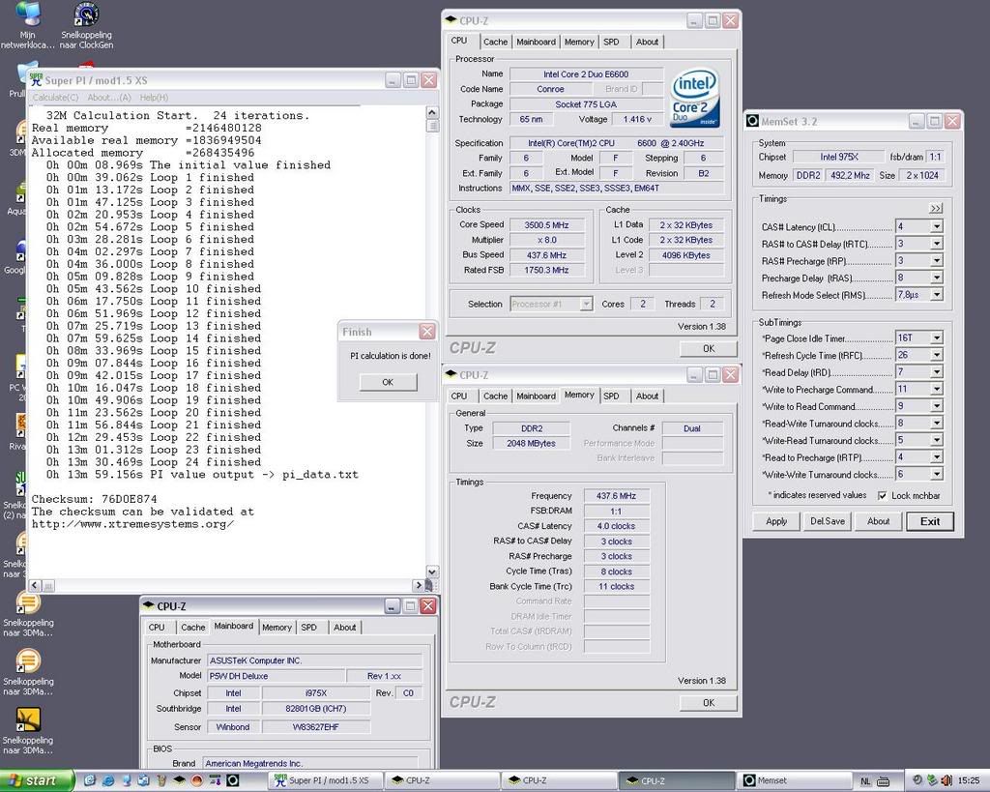Switch to the Memset taskbar button
The height and width of the screenshot is (792, 990).
coord(795,780)
